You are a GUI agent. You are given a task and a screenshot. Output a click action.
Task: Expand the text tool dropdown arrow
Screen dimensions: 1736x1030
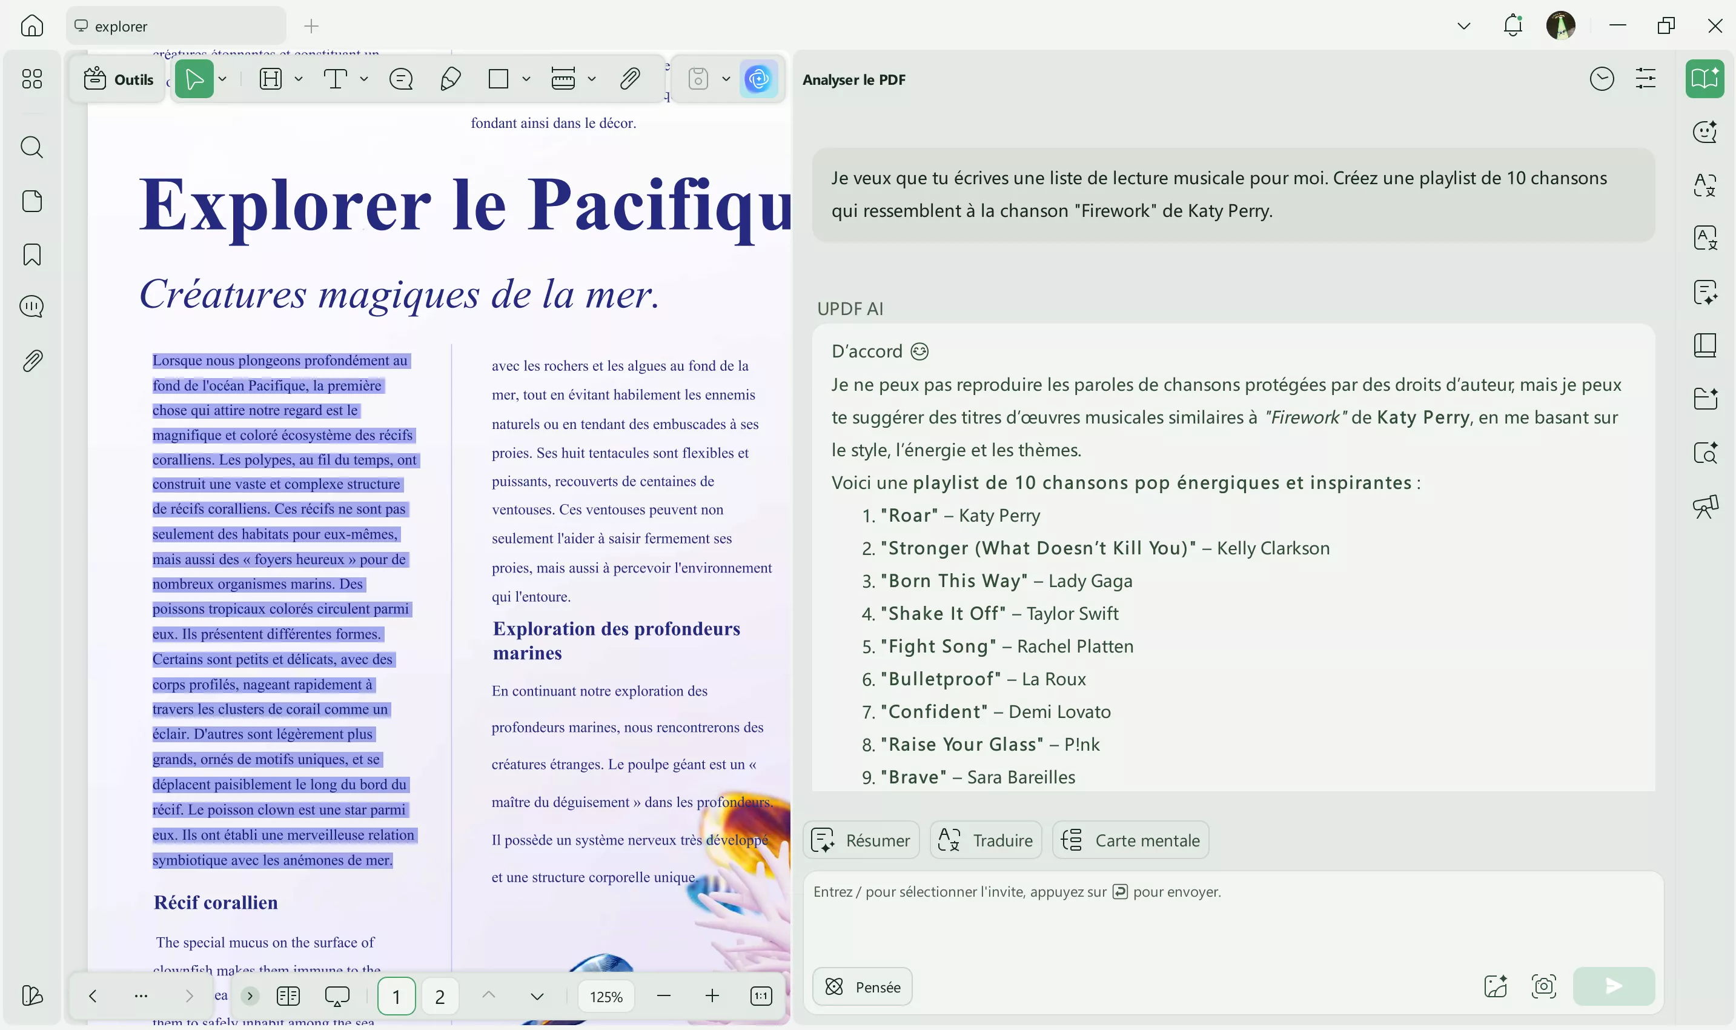point(364,79)
